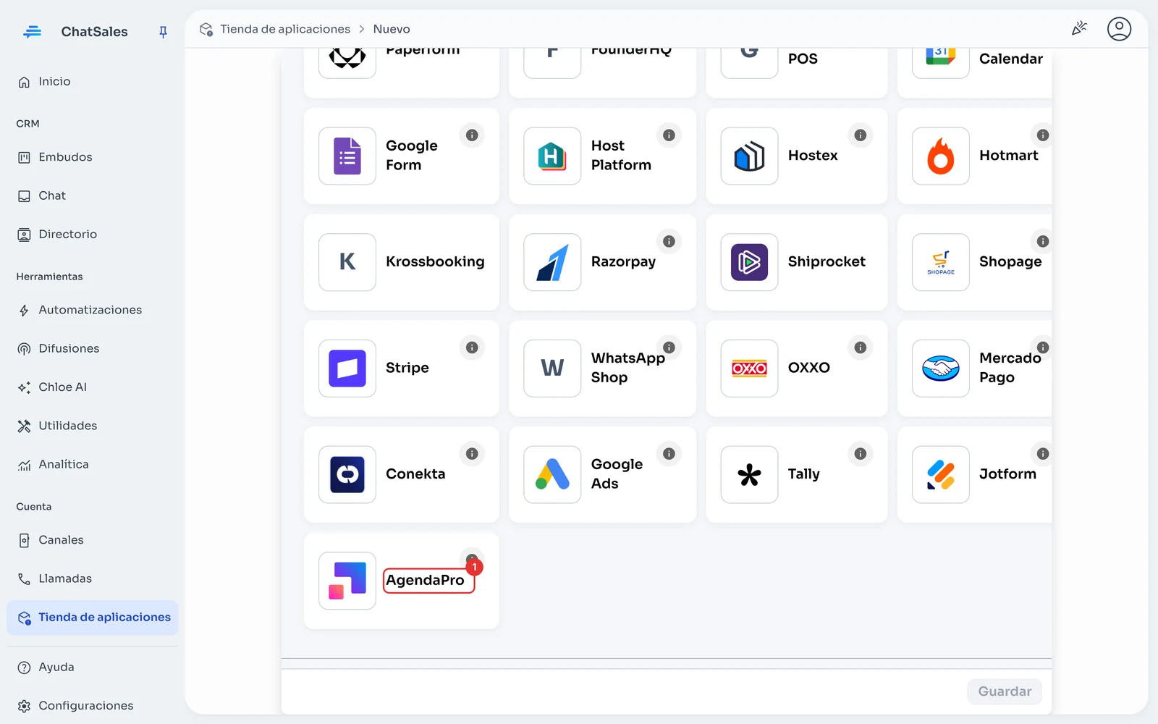
Task: Select the AgendaPro app name
Action: tap(425, 581)
